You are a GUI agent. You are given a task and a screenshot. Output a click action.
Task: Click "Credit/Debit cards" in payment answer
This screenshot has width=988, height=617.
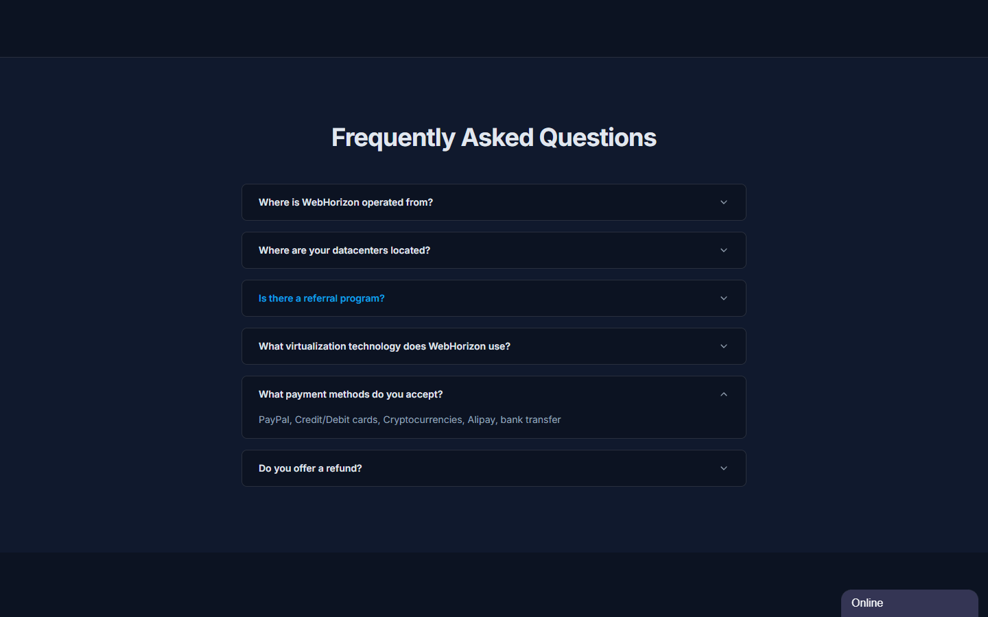click(336, 420)
